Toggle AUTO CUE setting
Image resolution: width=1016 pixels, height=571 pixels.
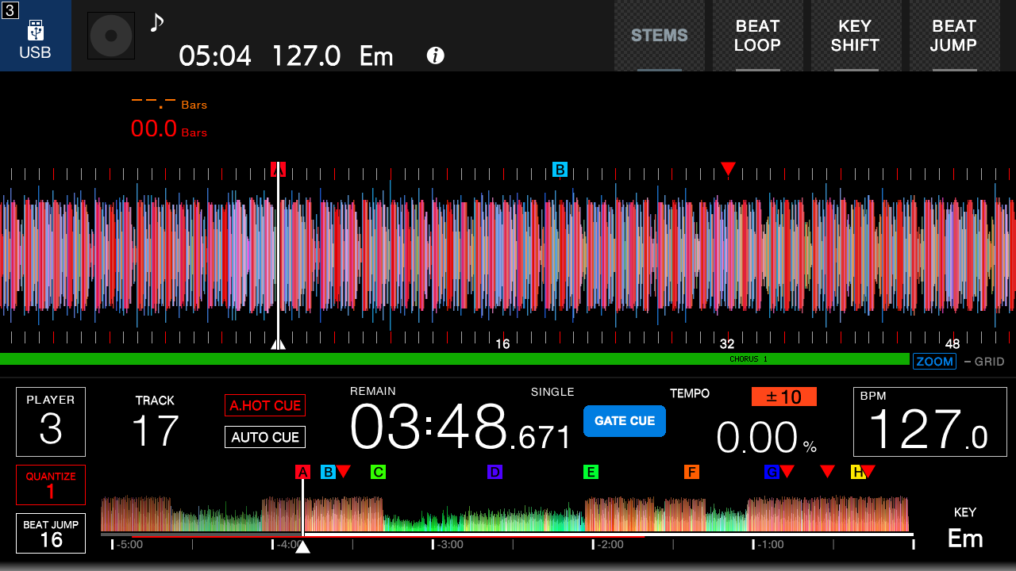(x=265, y=437)
